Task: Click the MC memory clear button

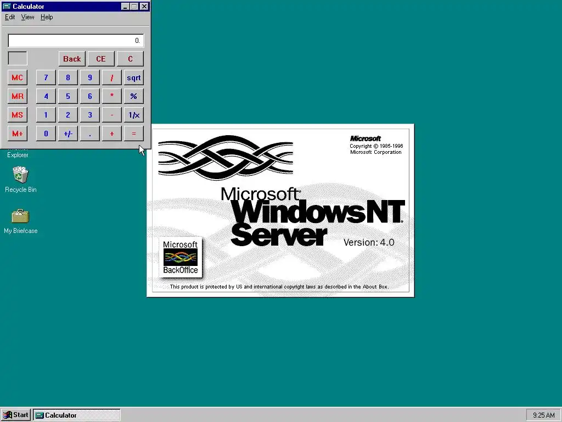Action: pos(17,77)
